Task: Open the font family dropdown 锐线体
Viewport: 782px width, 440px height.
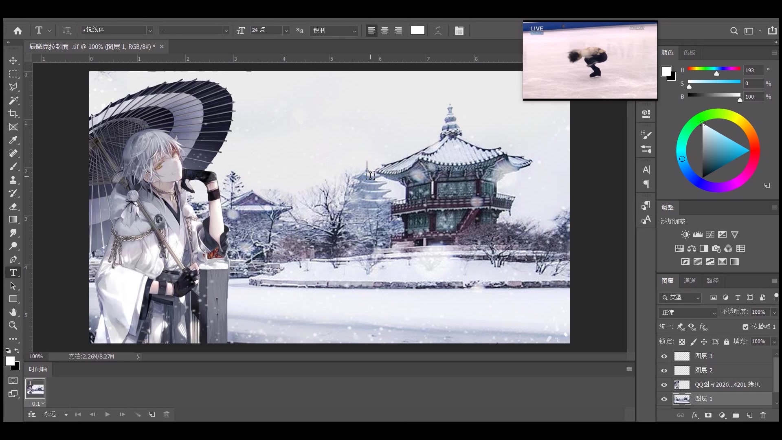Action: click(150, 31)
